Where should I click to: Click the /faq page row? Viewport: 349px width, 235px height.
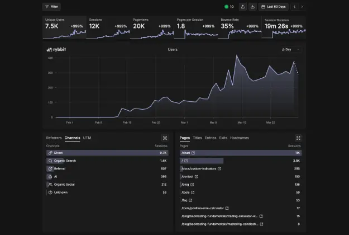coord(241,200)
